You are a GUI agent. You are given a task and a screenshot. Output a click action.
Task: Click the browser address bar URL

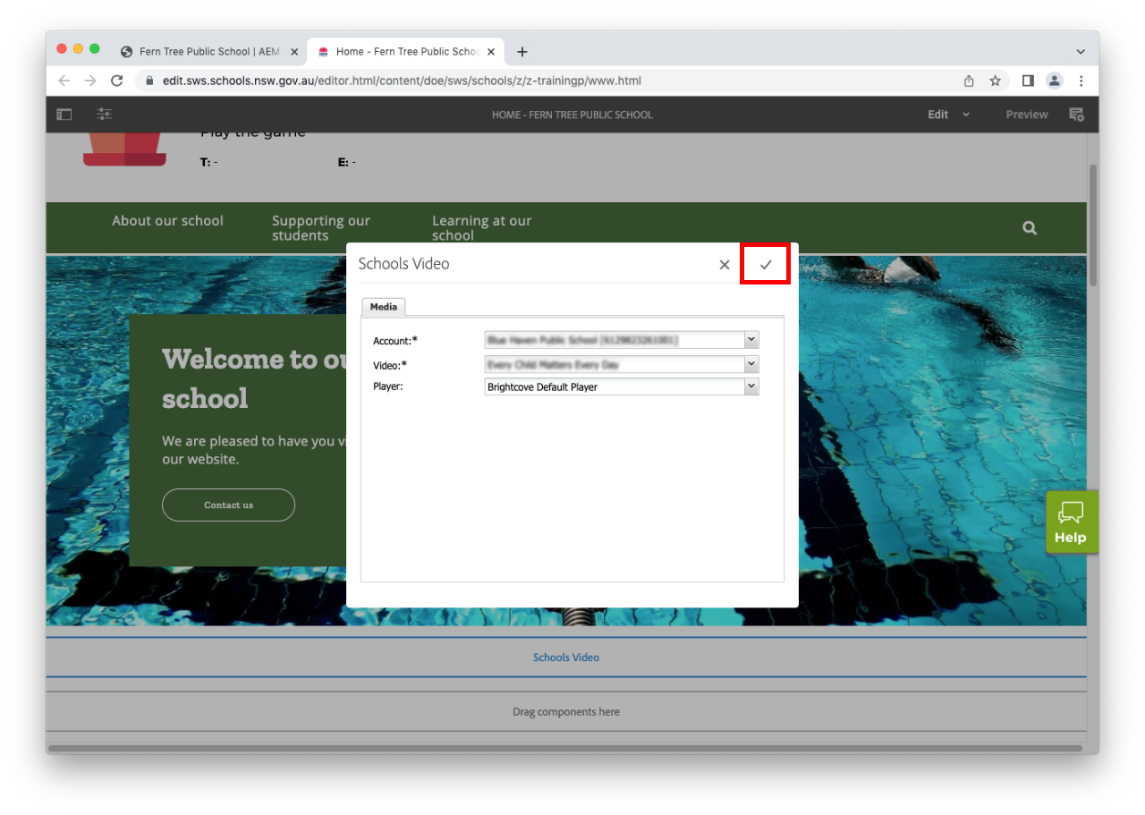[402, 81]
